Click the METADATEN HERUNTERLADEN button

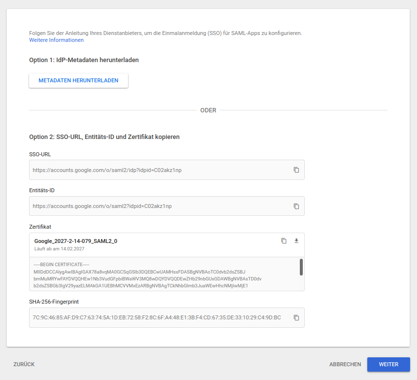78,81
